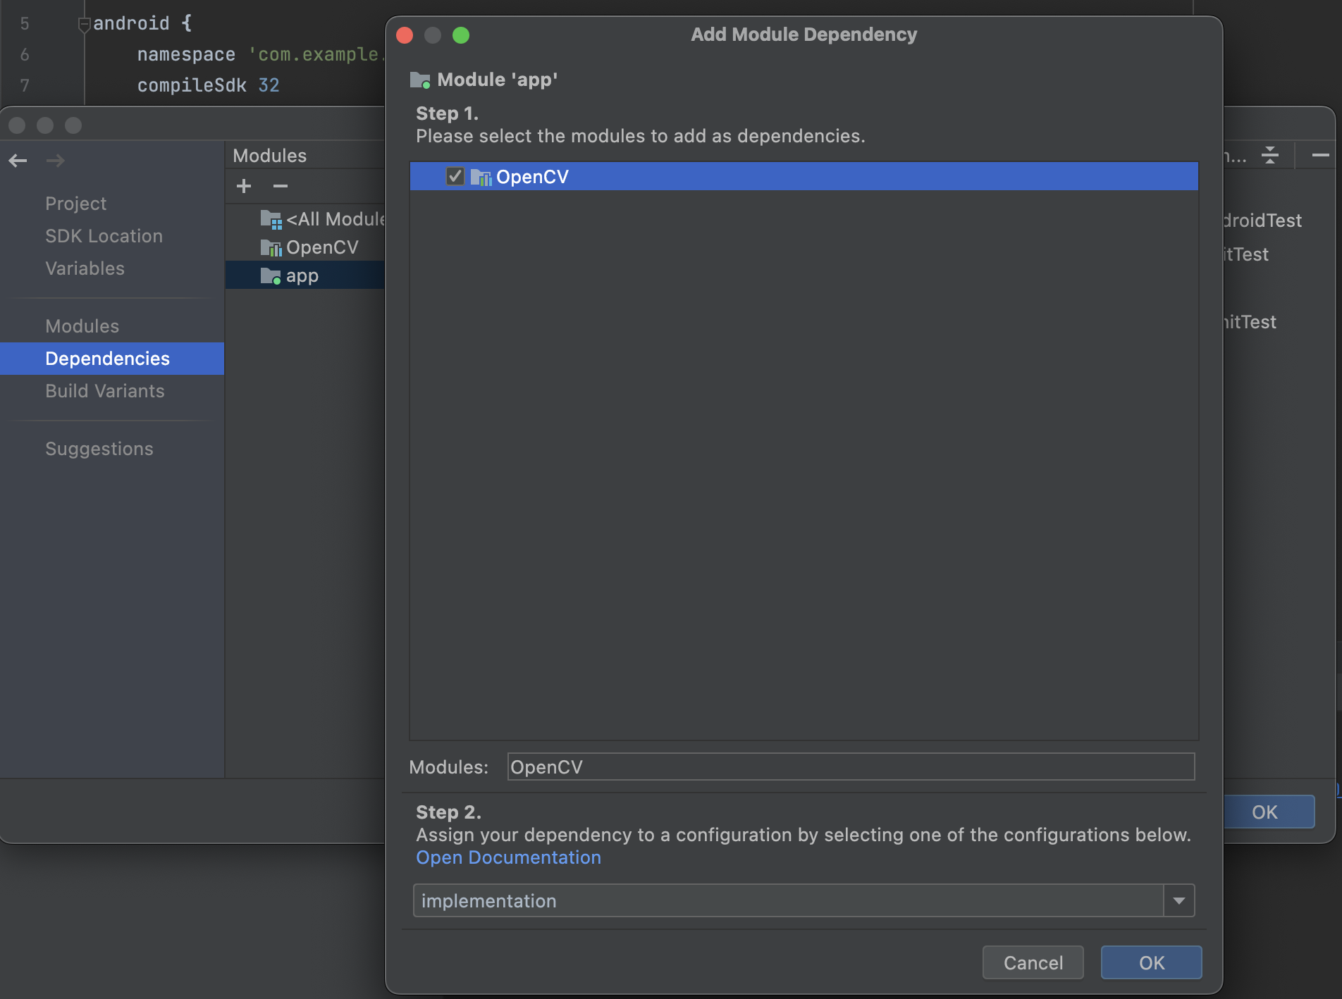Close the Add Module Dependency dialog with the red button
This screenshot has width=1342, height=999.
pos(405,35)
